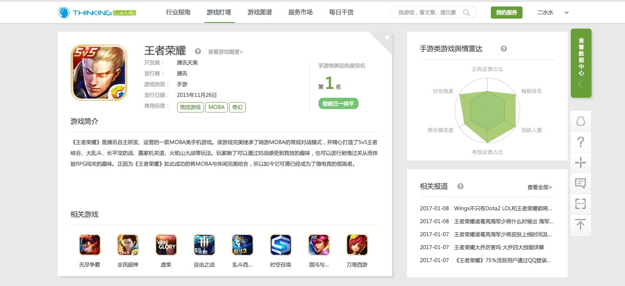The width and height of the screenshot is (625, 286).
Task: Click help icon next to 相关报道
Action: point(461,186)
